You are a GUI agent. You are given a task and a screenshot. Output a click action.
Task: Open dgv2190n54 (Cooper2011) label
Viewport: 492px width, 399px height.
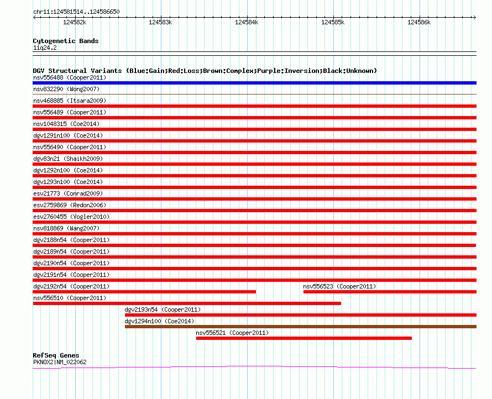(71, 263)
